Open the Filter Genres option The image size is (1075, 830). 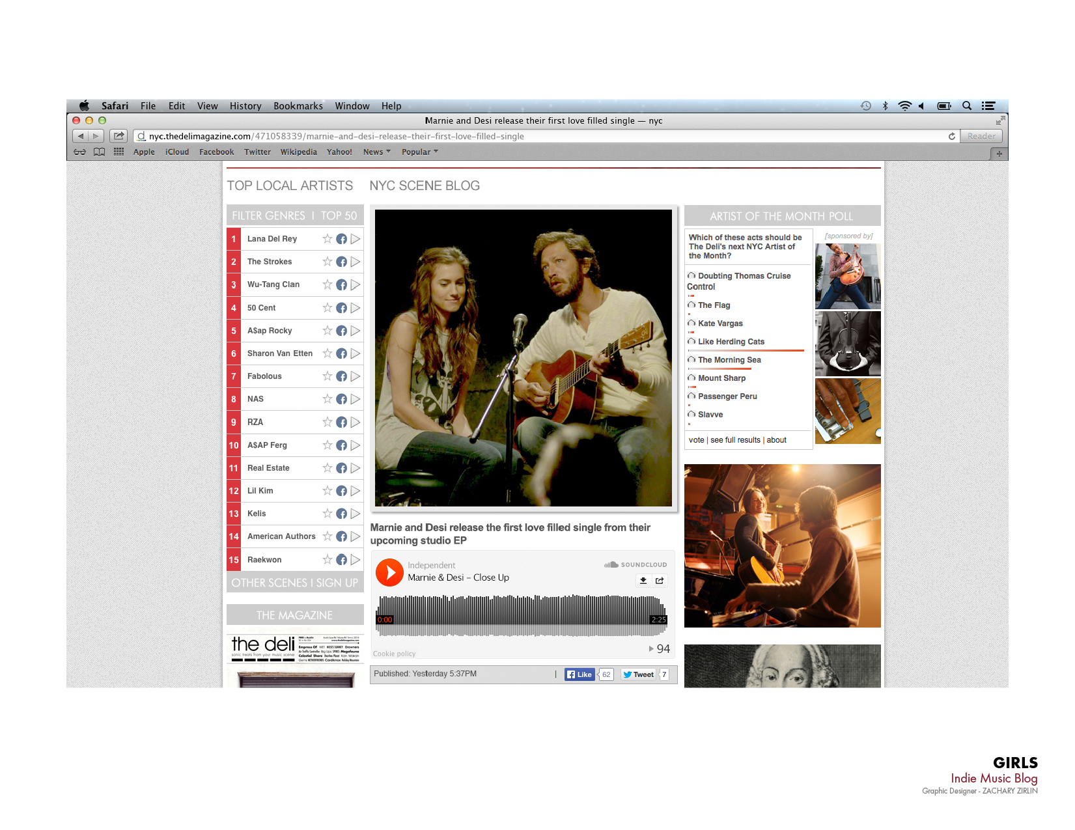tap(268, 215)
